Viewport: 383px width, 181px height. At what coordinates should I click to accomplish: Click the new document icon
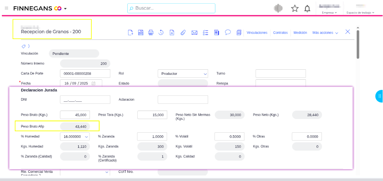130,32
